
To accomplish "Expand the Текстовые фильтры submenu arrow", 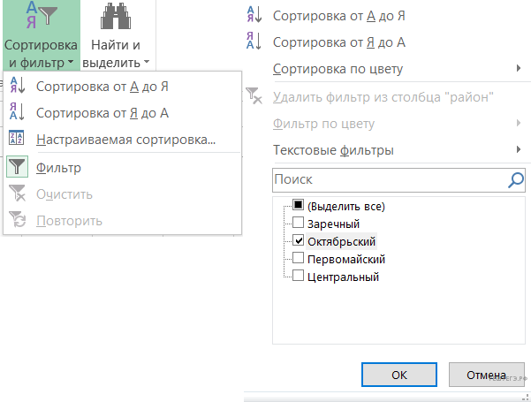I will (518, 150).
